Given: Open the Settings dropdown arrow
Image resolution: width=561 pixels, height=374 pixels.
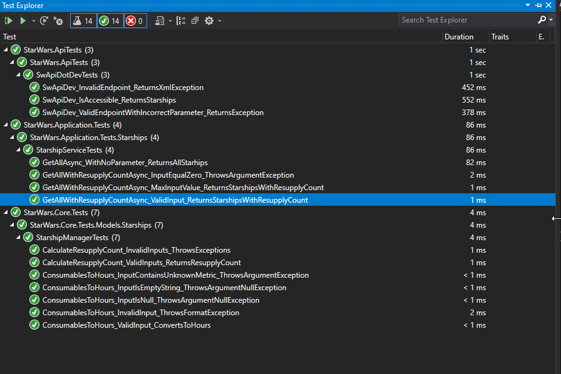Looking at the screenshot, I should 220,21.
